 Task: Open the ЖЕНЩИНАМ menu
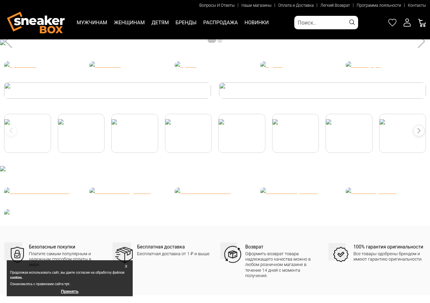point(129,23)
